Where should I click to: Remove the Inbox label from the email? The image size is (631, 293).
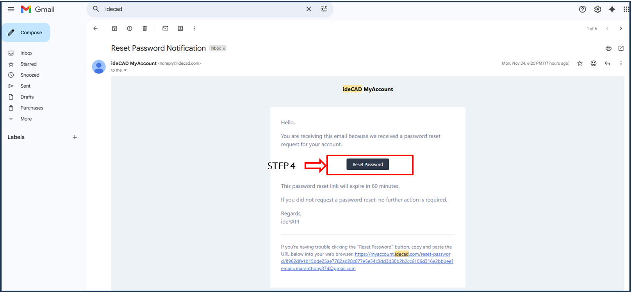[224, 49]
